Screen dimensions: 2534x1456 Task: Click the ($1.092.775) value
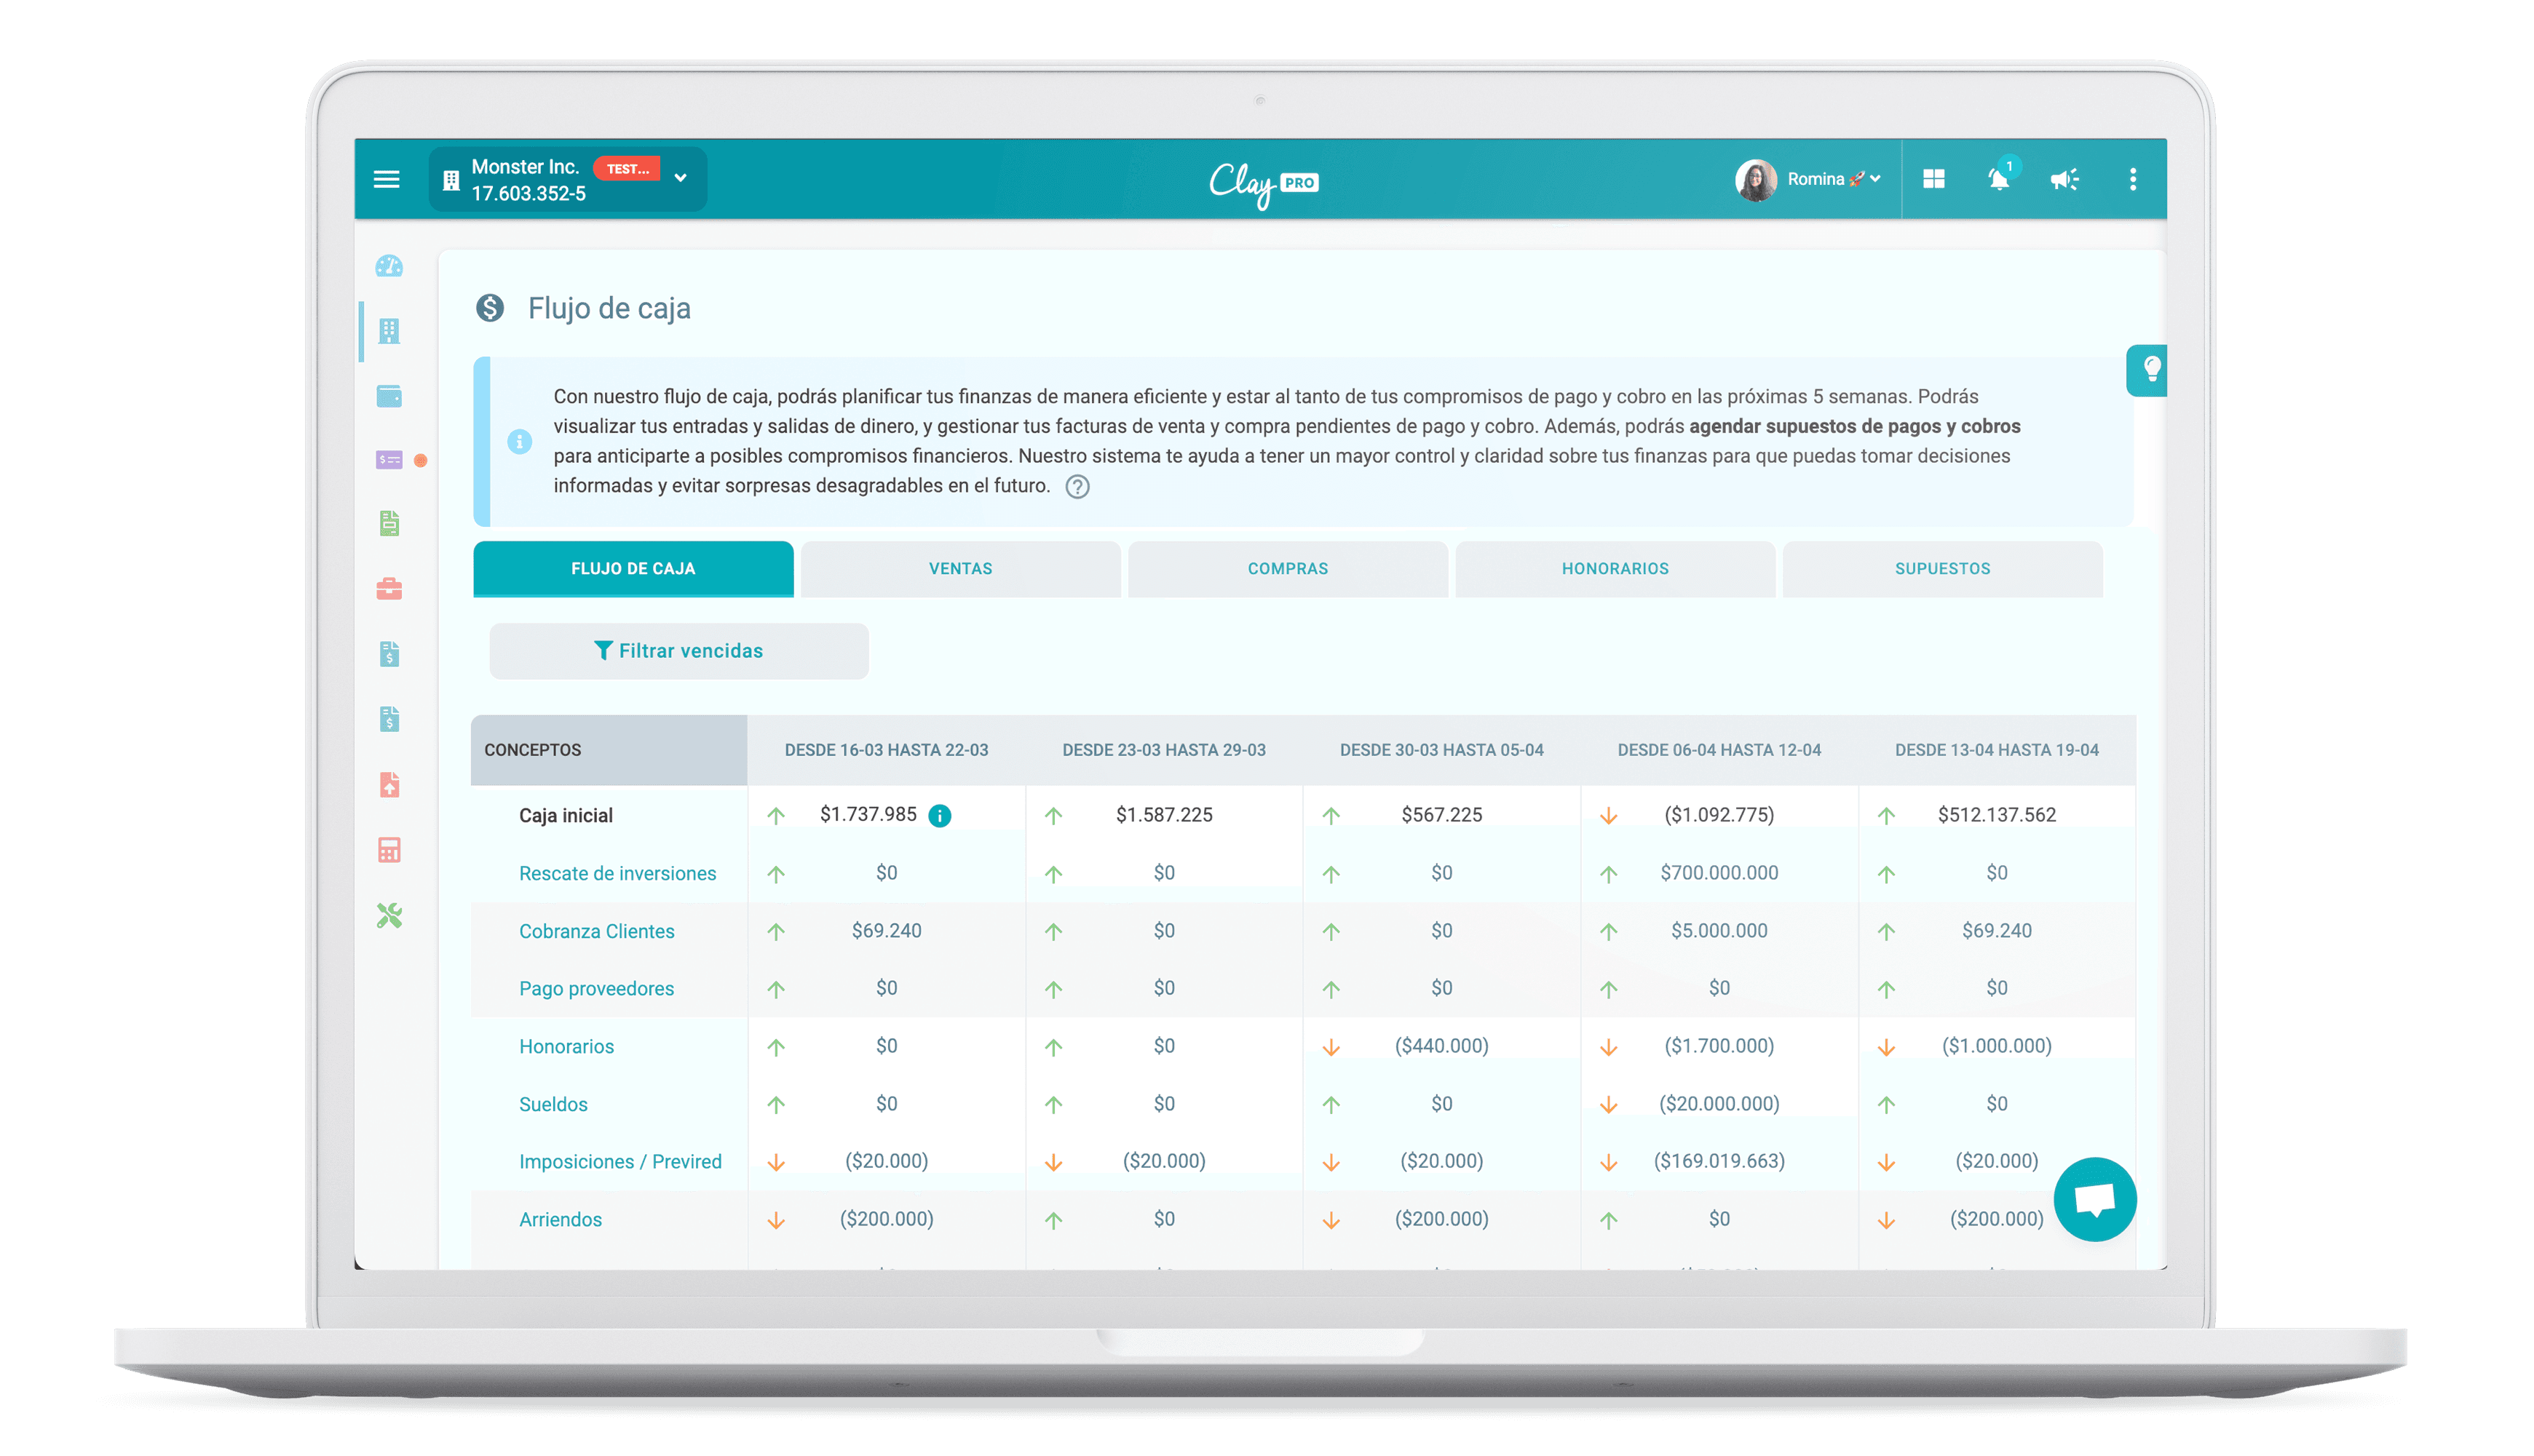(1719, 815)
